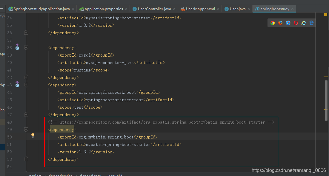The height and width of the screenshot is (176, 329).
Task: Click the 'runtime' scope value
Action: [82, 70]
